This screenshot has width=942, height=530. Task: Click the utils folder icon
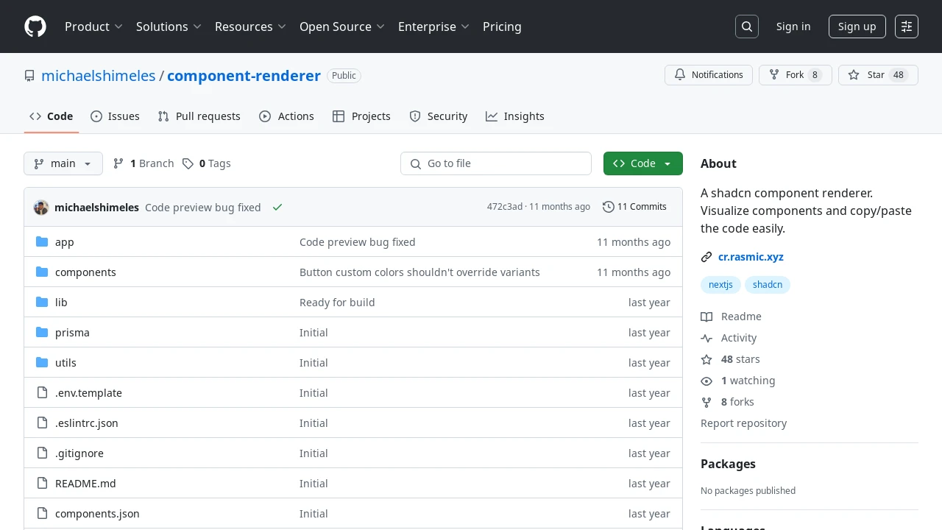tap(42, 363)
